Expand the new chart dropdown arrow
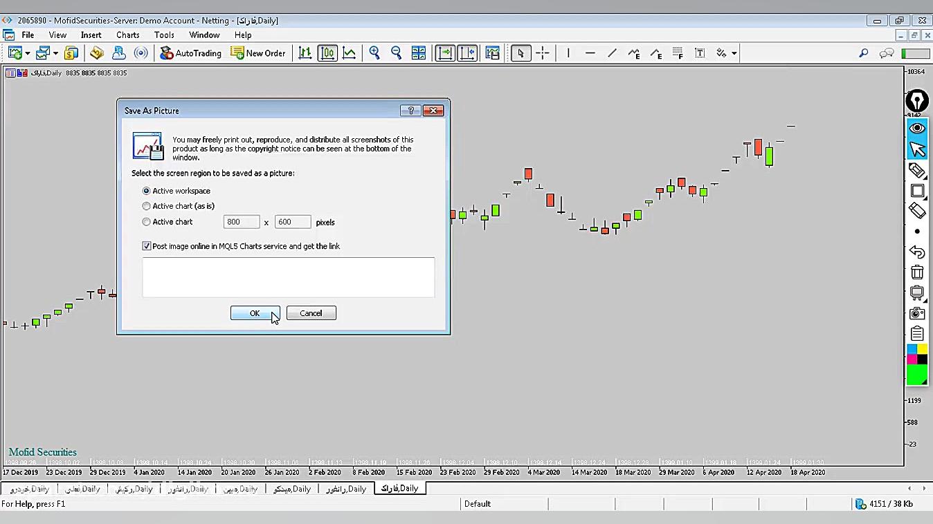This screenshot has height=524, width=933. tap(27, 53)
